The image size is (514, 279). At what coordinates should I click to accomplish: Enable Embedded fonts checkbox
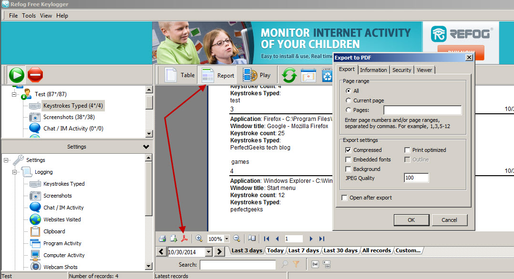348,159
